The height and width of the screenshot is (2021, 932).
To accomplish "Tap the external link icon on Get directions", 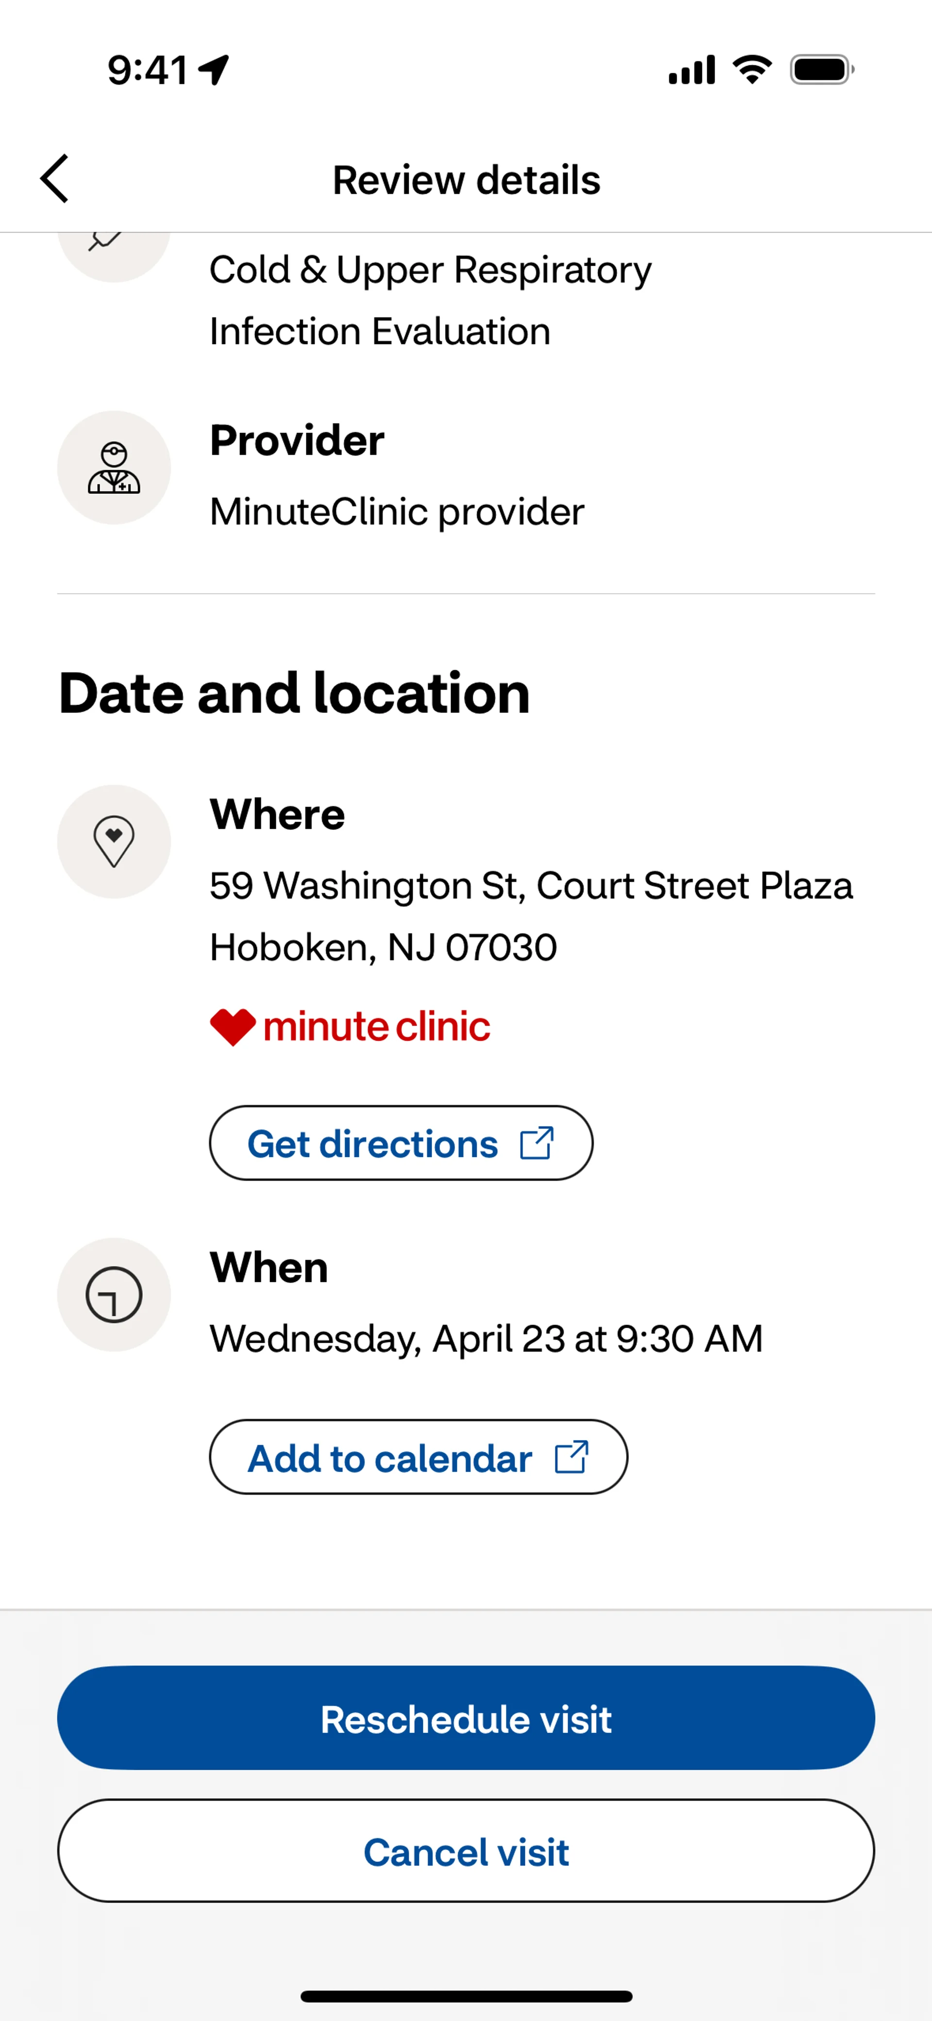I will pos(537,1143).
